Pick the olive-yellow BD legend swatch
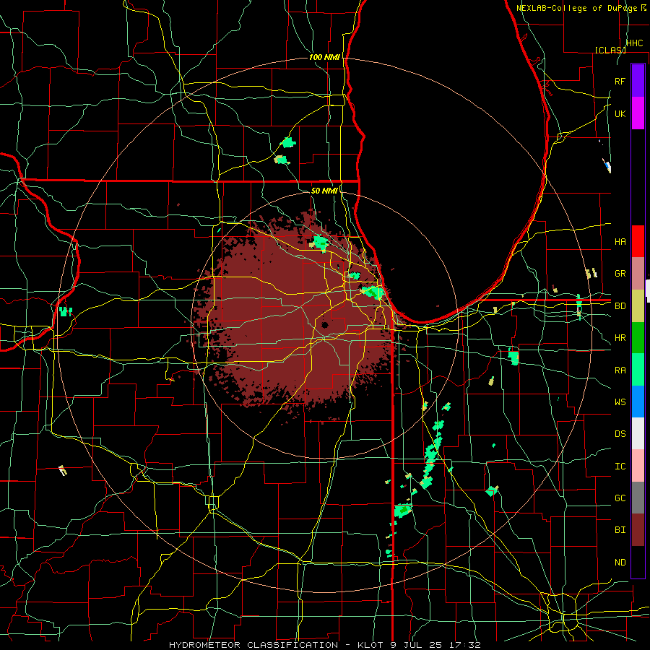650x650 pixels. point(638,305)
